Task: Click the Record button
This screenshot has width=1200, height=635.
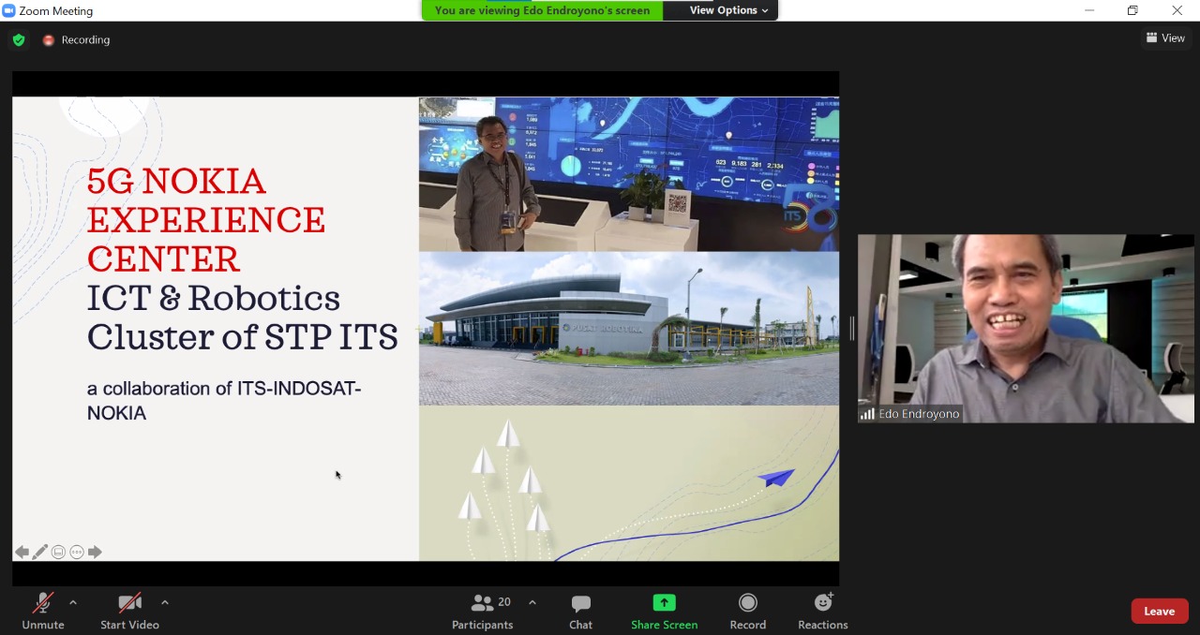Action: [747, 611]
